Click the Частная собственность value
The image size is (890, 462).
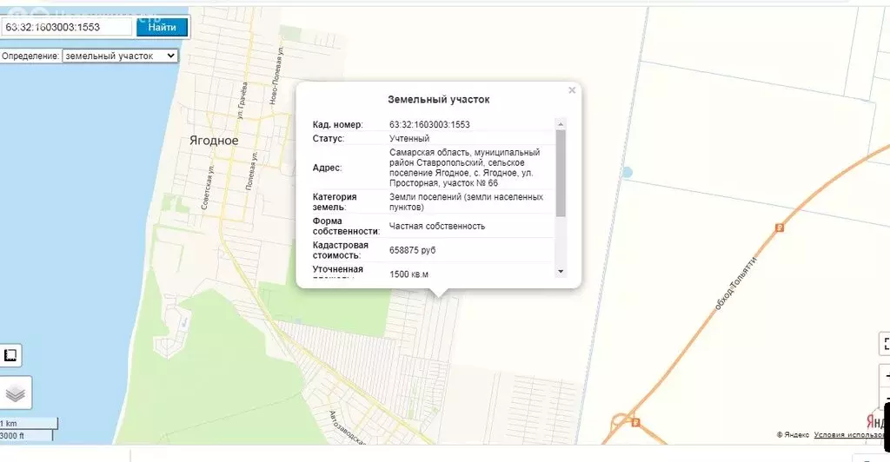pyautogui.click(x=437, y=226)
